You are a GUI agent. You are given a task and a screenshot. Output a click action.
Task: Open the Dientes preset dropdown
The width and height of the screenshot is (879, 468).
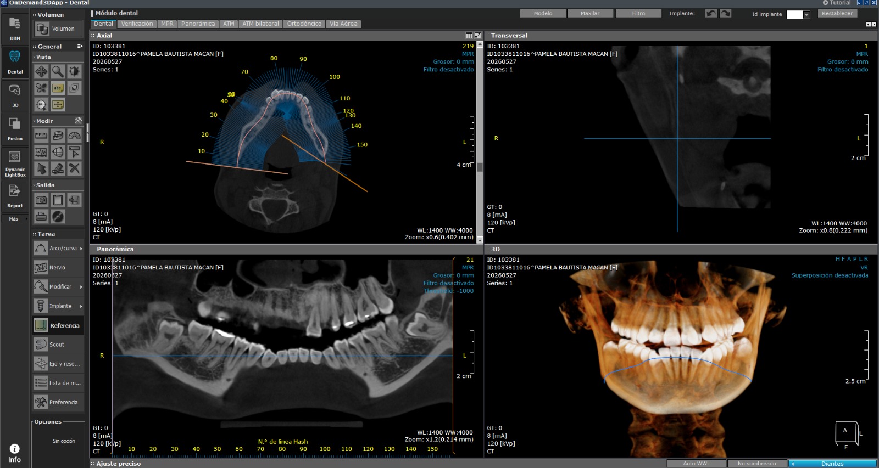832,464
